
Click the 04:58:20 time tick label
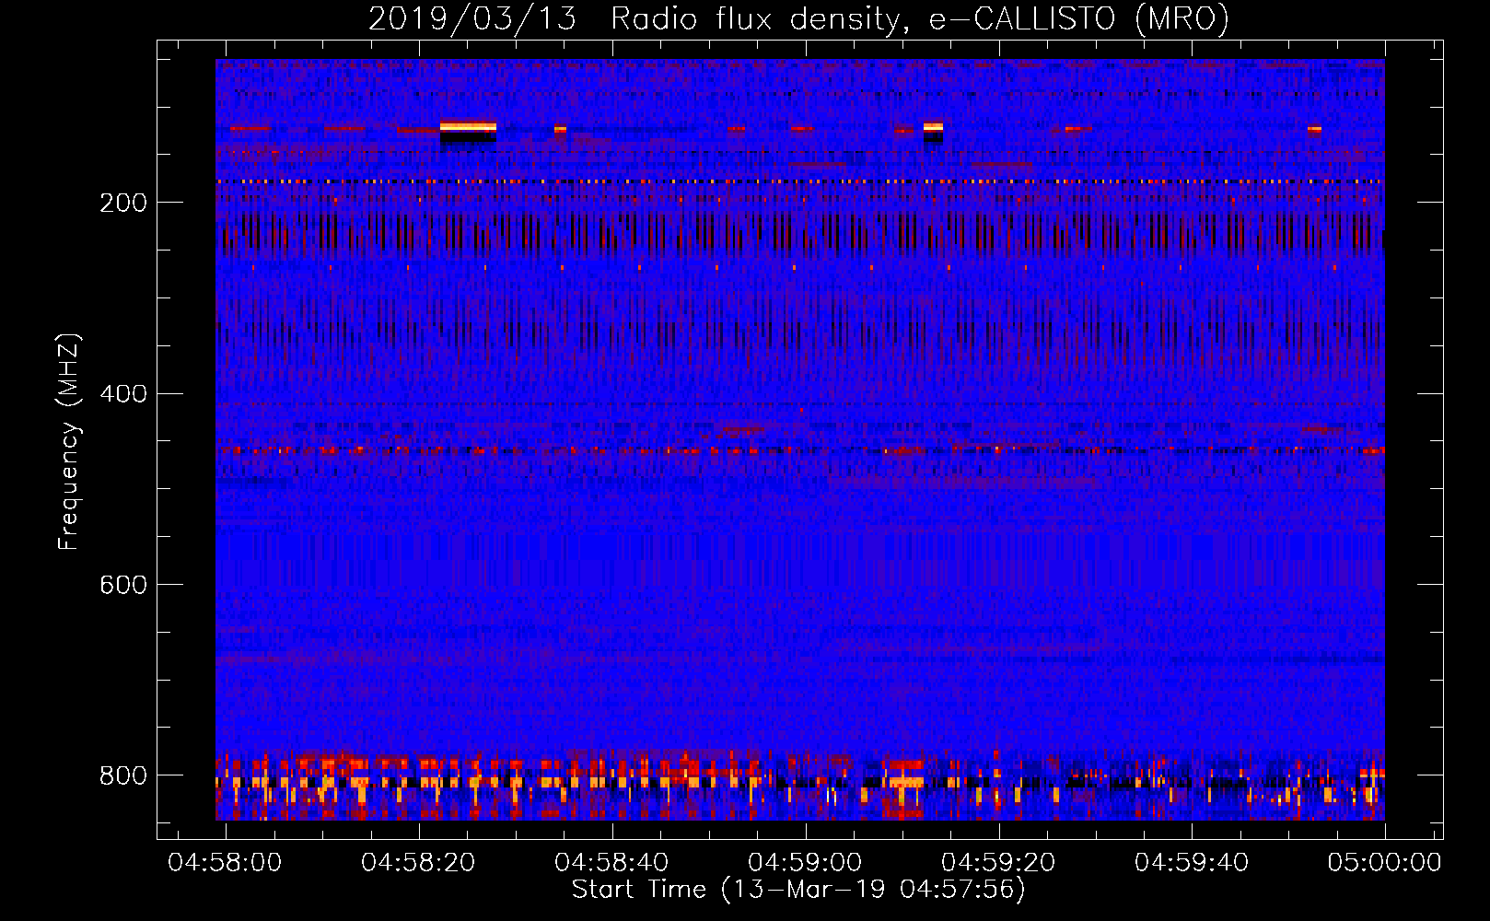(x=418, y=863)
